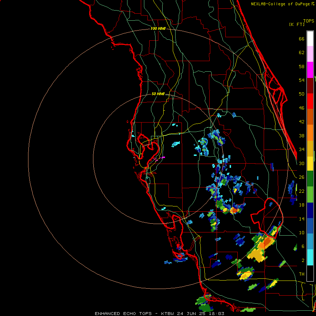Click the dark green 26 kft swatch

[x=310, y=179]
